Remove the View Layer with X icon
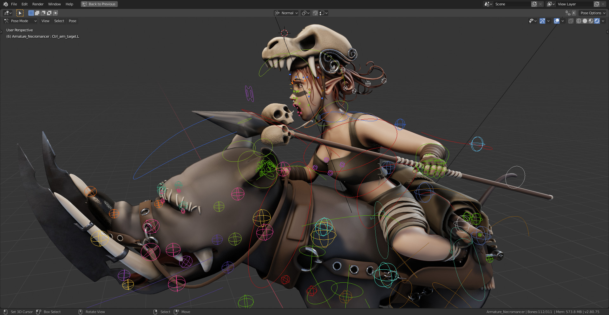Viewport: 609px width, 315px height. tap(603, 4)
